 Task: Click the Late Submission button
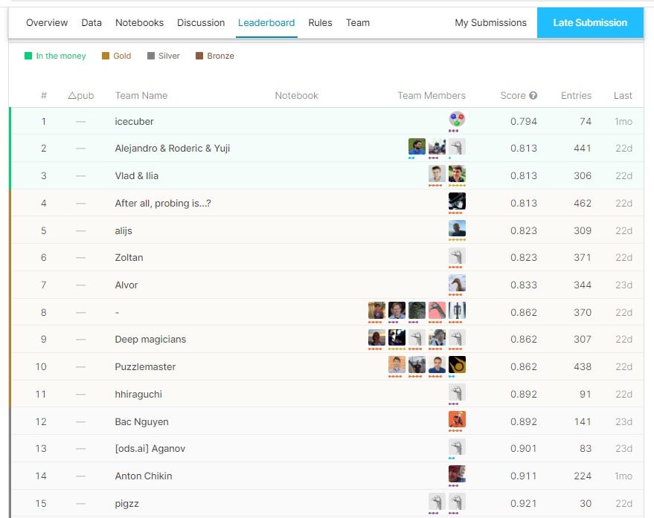[x=590, y=22]
